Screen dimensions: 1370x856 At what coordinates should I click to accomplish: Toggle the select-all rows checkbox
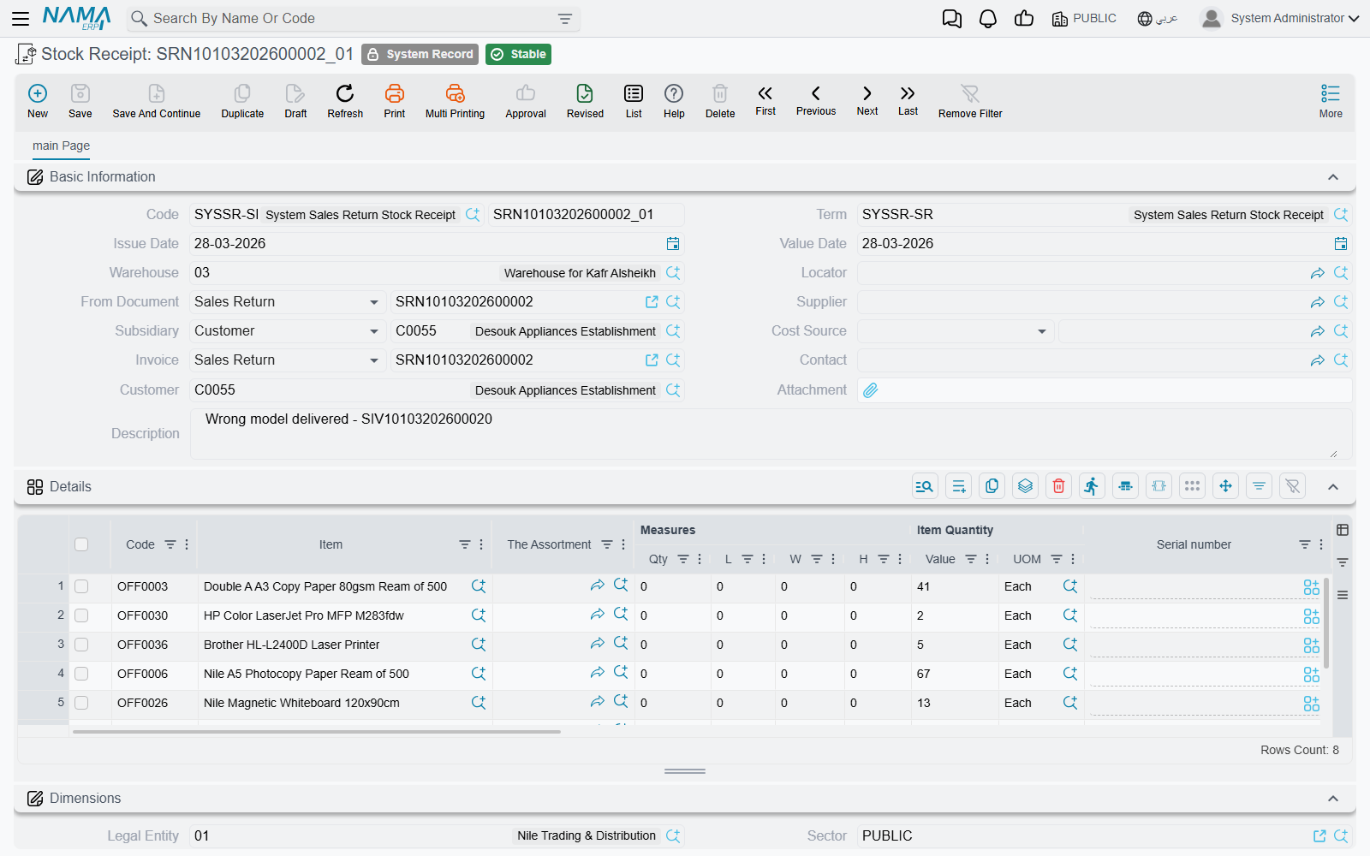pos(81,544)
